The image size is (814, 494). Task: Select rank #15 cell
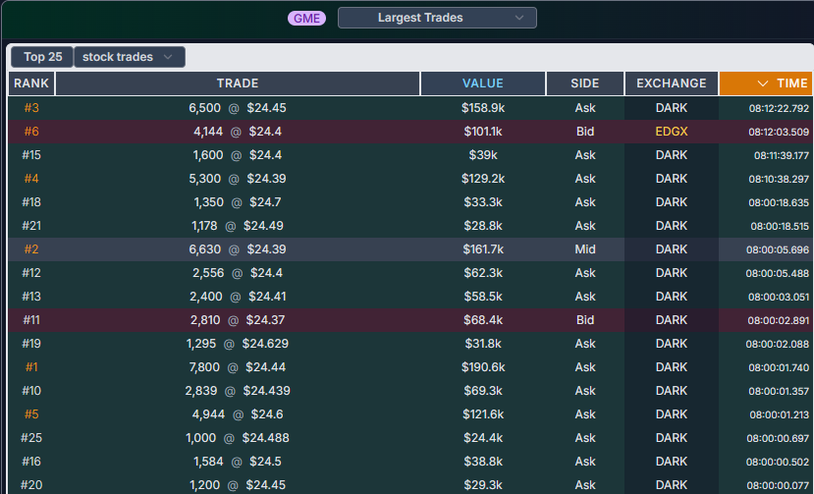31,155
